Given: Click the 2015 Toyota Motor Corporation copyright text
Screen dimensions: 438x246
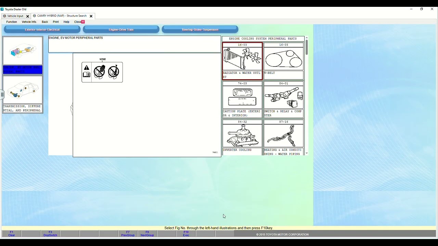Looking at the screenshot, I should [282, 234].
